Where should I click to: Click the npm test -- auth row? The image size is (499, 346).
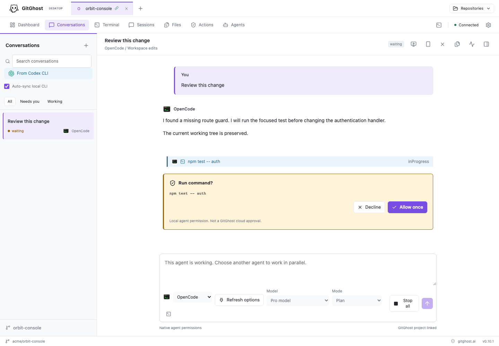pyautogui.click(x=300, y=162)
